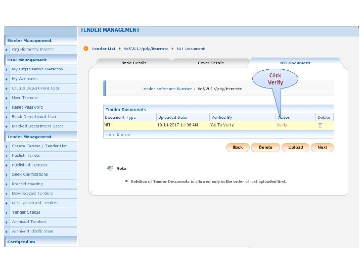
Task: Click plus icon beside Reset Password
Action: tap(7, 108)
